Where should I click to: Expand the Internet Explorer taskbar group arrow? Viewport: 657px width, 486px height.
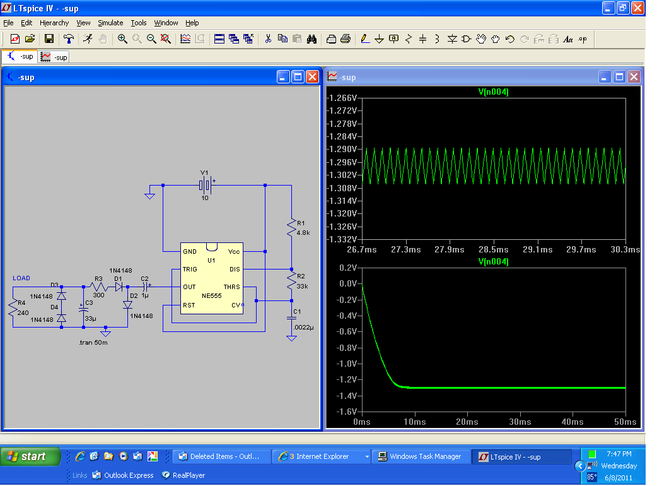pos(367,456)
